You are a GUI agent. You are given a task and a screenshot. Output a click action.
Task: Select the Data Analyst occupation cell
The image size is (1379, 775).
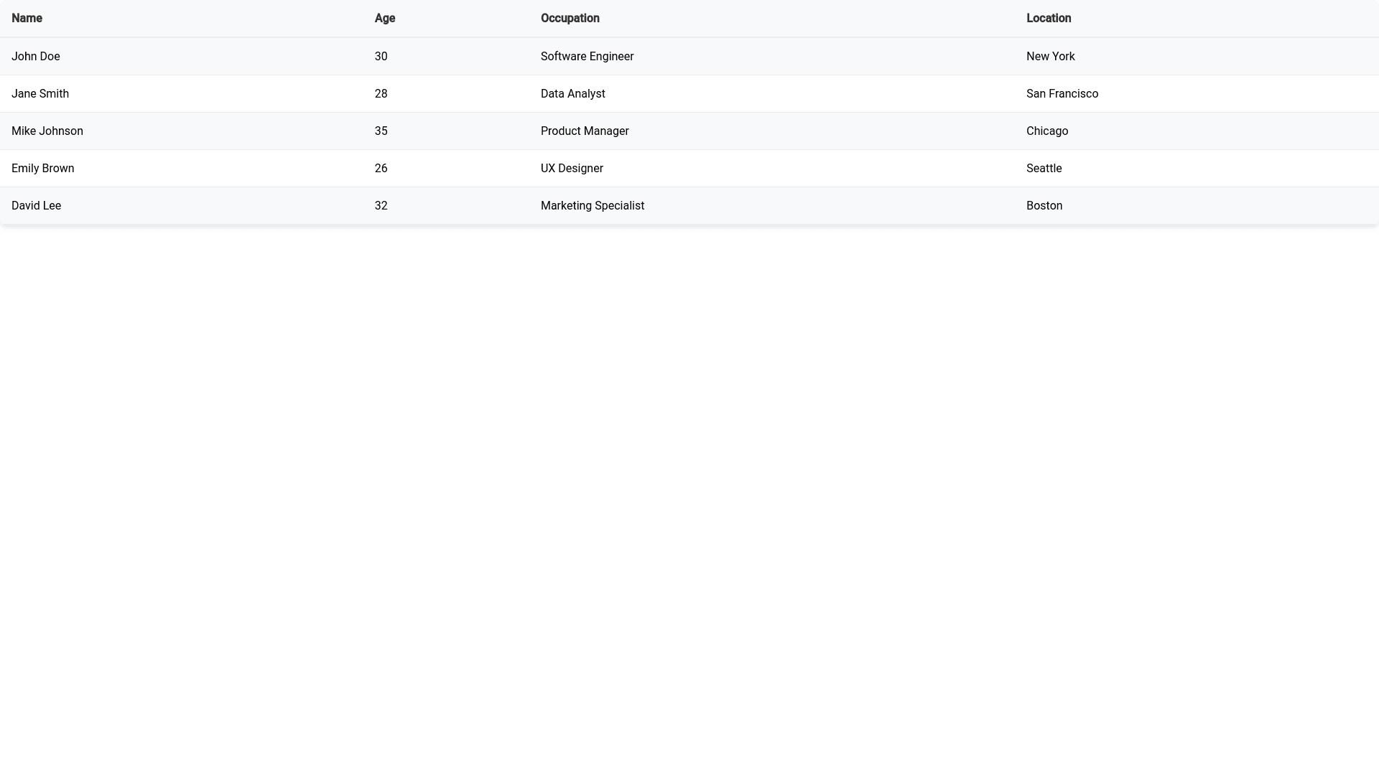572,94
